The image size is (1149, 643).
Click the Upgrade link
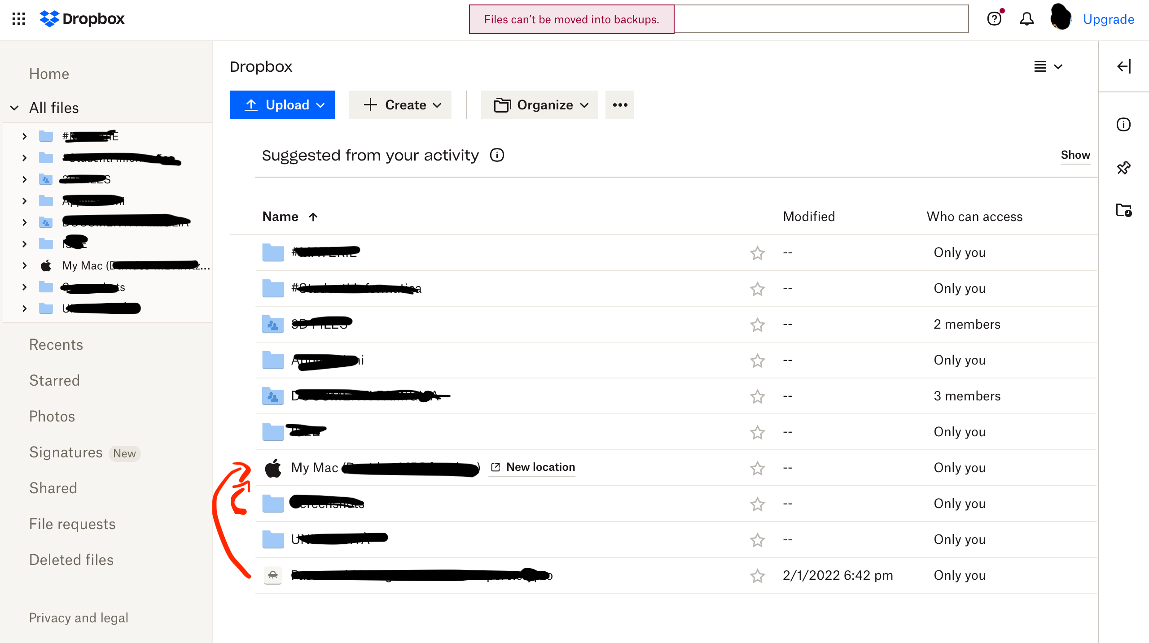[1108, 19]
